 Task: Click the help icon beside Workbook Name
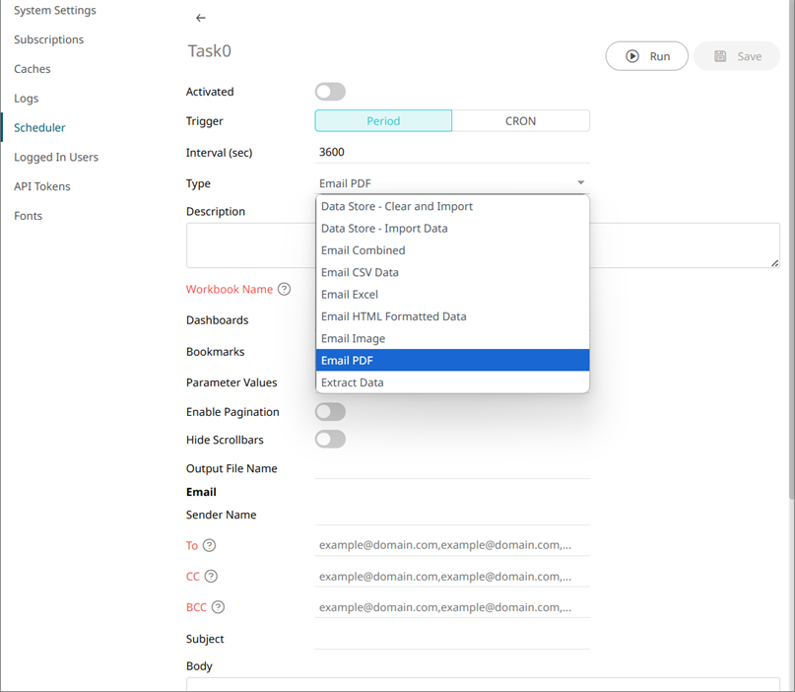click(285, 290)
